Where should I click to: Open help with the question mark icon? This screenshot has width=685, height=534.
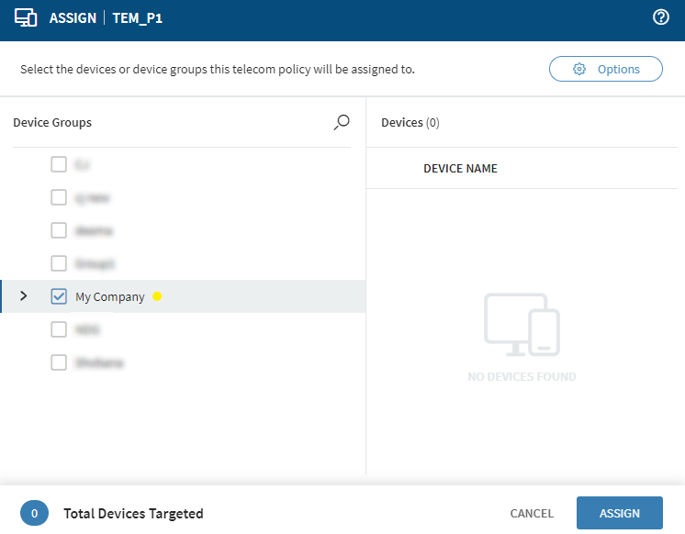pyautogui.click(x=660, y=17)
